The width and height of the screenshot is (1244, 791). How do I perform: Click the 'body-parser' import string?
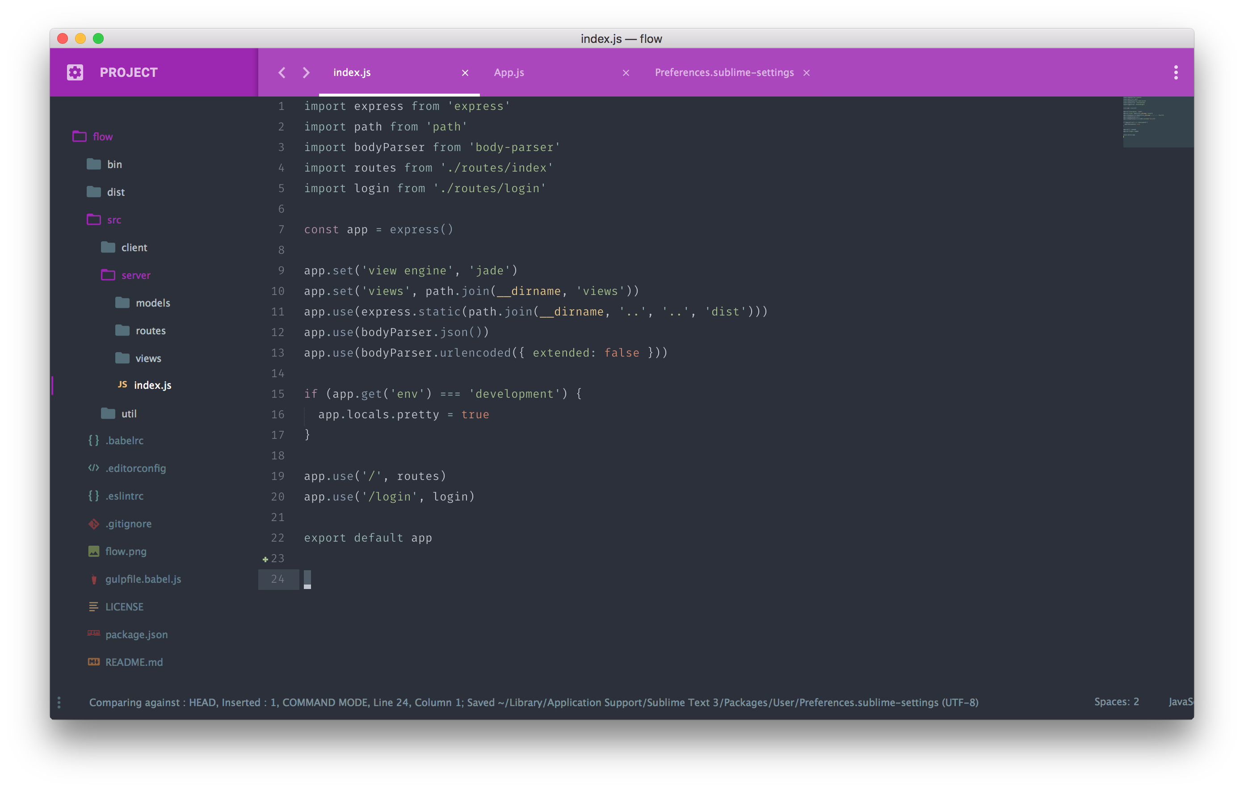pyautogui.click(x=514, y=147)
